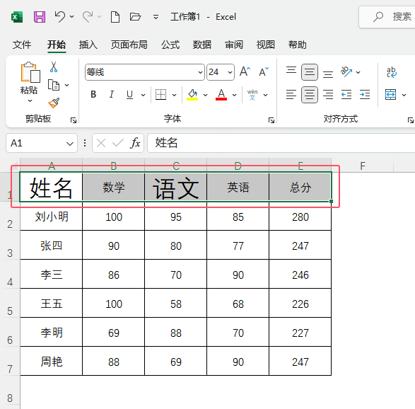Click the Merge and Center icon
This screenshot has width=415, height=409.
391,95
